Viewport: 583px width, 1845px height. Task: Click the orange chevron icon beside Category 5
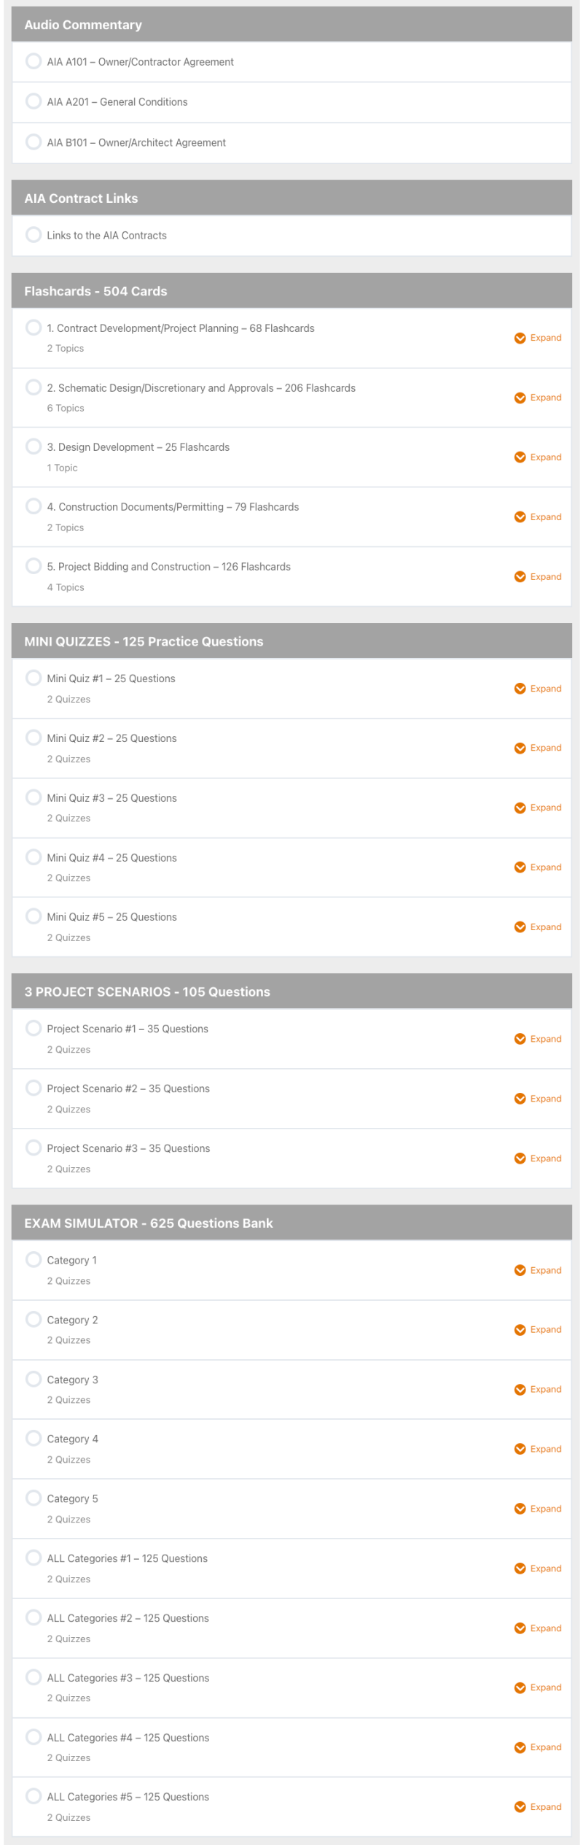coord(520,1509)
